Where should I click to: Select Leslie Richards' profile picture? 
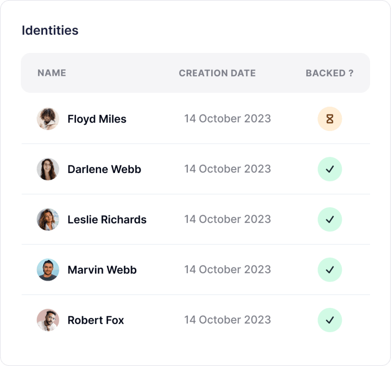[x=48, y=220]
